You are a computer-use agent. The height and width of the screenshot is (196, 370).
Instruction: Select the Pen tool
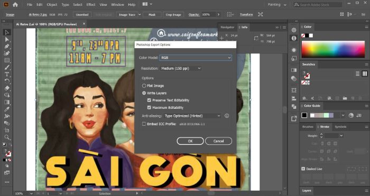point(7,46)
